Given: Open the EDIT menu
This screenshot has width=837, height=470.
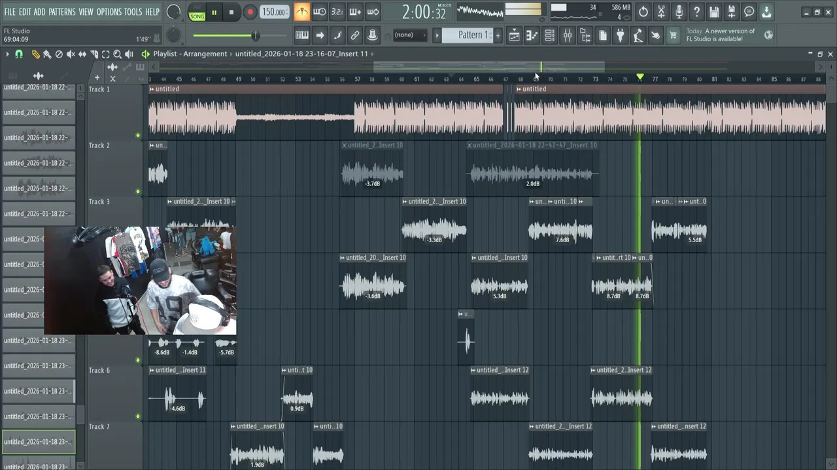Looking at the screenshot, I should tap(25, 12).
